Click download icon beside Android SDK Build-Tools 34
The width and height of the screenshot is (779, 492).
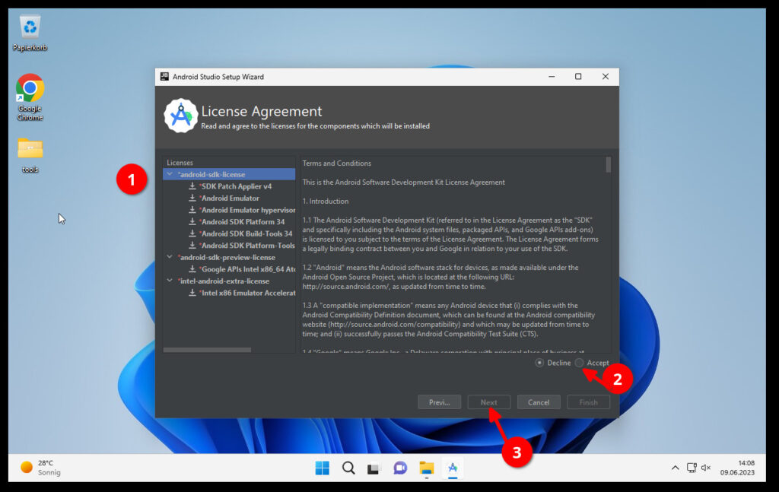coord(192,234)
